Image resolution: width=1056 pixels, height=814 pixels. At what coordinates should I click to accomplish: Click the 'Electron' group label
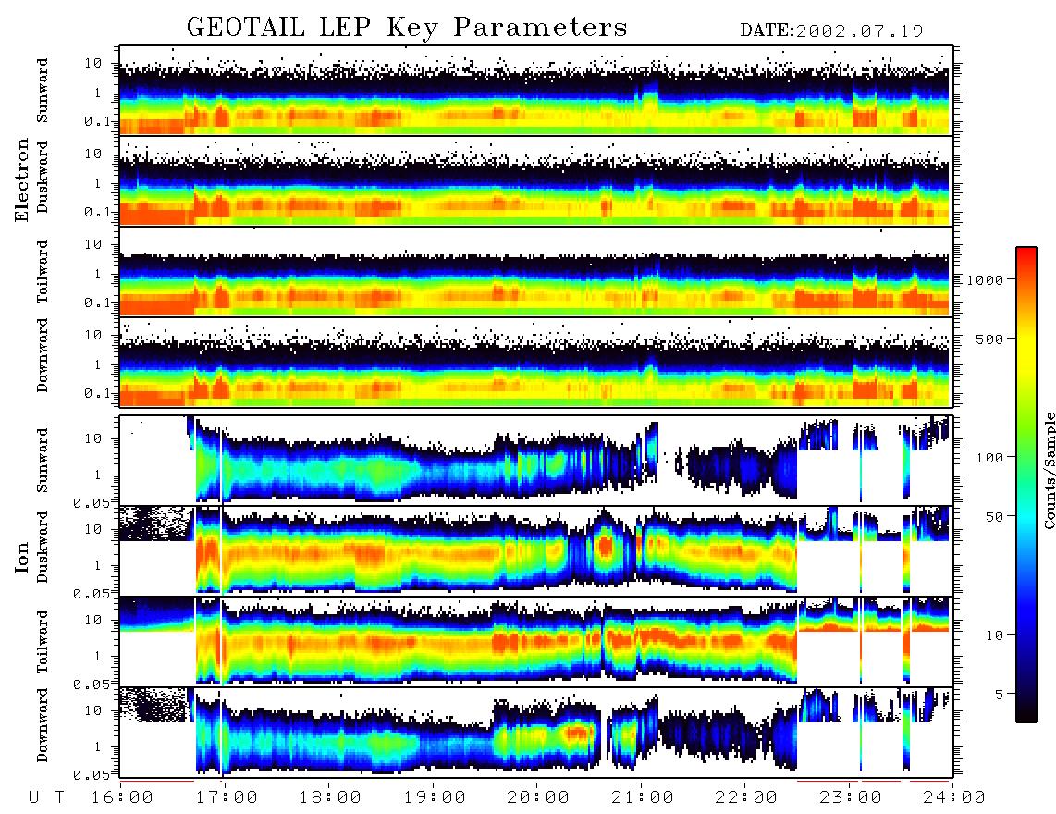(x=21, y=179)
